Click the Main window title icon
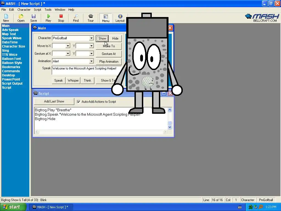This screenshot has width=281, height=211. pyautogui.click(x=35, y=28)
